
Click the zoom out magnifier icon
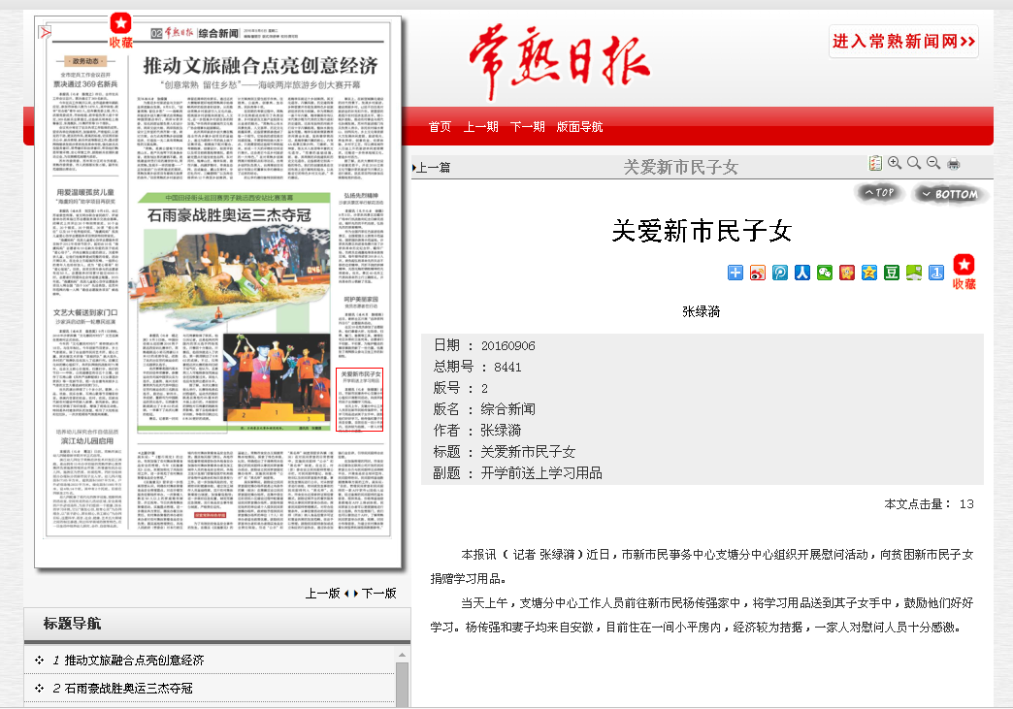(933, 163)
